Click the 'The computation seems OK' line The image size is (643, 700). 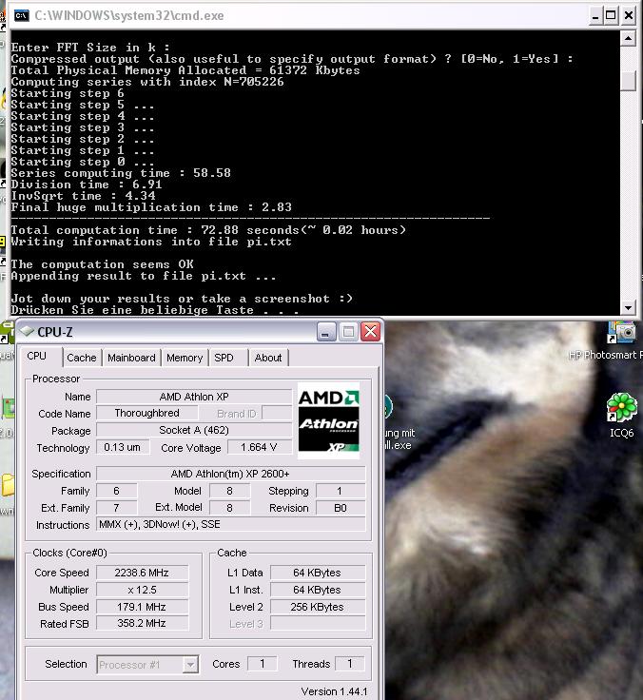[103, 264]
